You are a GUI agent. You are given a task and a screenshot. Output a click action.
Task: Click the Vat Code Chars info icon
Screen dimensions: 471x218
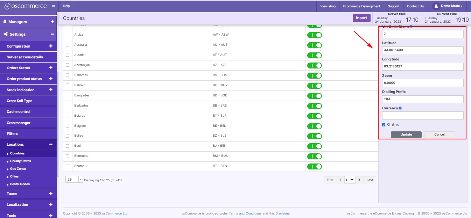pos(411,27)
